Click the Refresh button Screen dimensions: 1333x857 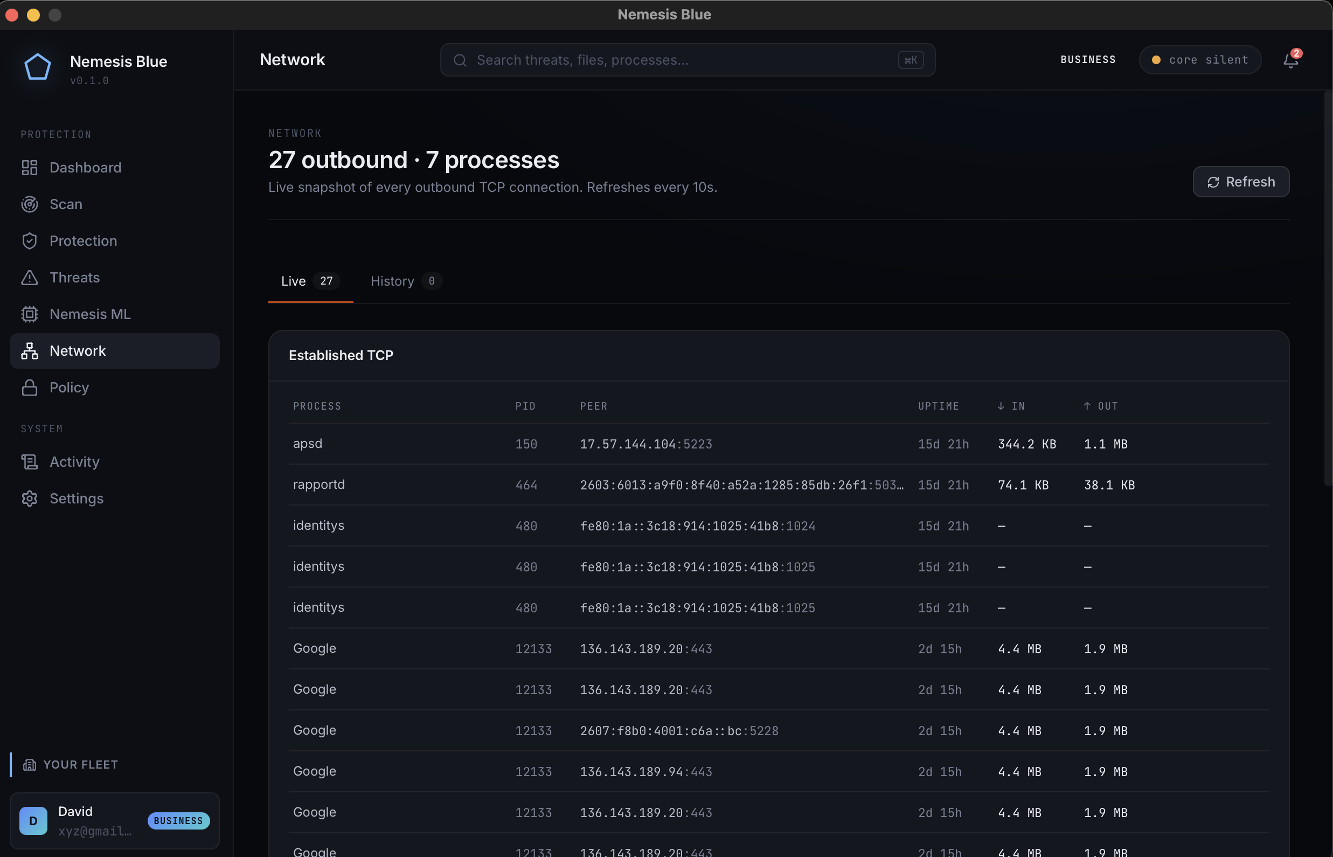pyautogui.click(x=1241, y=182)
